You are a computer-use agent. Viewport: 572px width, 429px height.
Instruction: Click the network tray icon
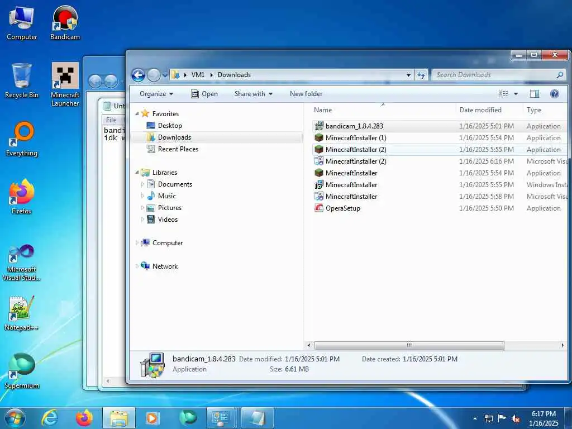pyautogui.click(x=488, y=418)
